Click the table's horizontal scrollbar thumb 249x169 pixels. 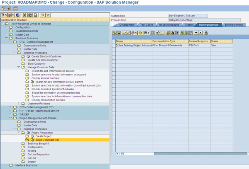click(x=139, y=154)
